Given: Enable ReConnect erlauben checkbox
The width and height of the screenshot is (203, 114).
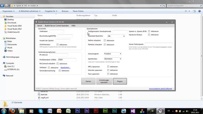Looking at the screenshot, I should (x=58, y=64).
